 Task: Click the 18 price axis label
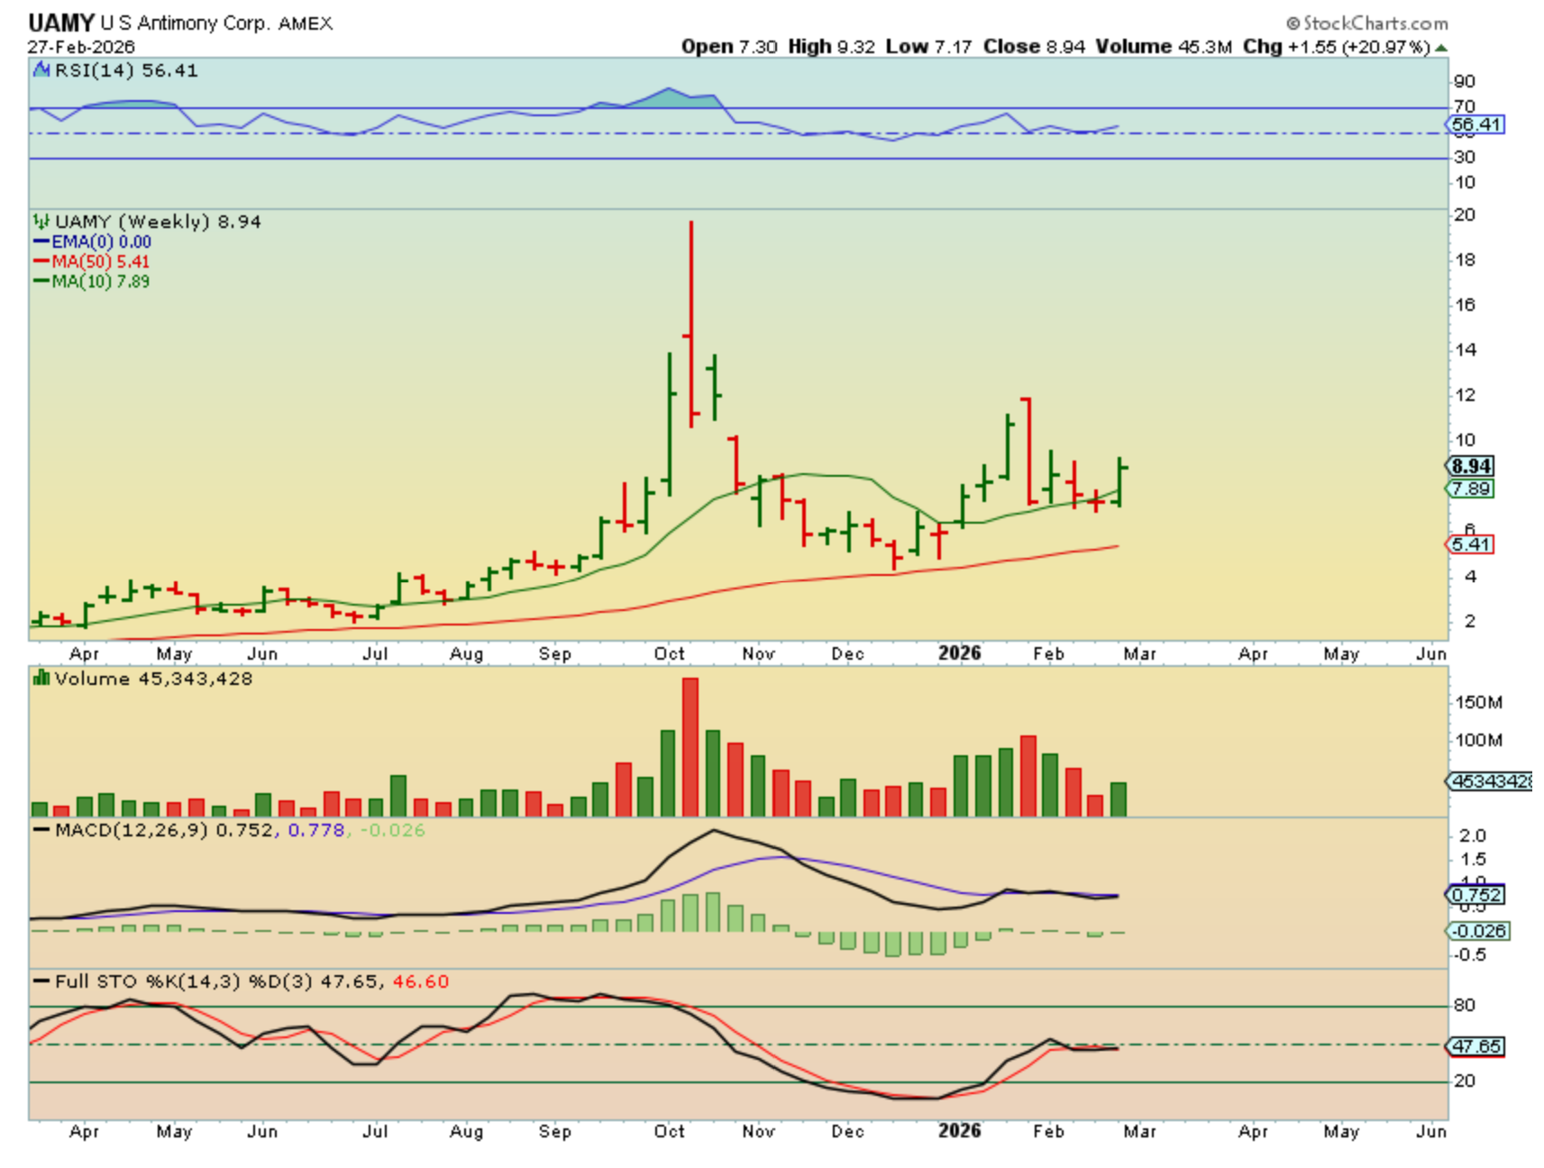1465,260
